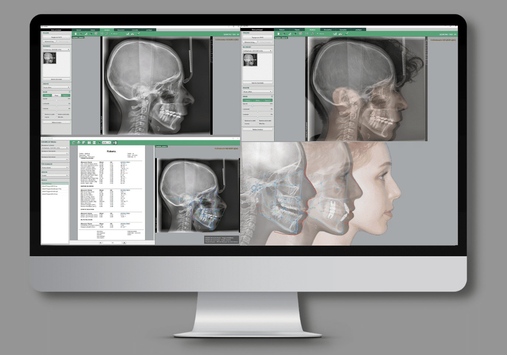Image resolution: width=507 pixels, height=355 pixels.
Task: Select the Photo image mode in left window
Action: [56, 96]
